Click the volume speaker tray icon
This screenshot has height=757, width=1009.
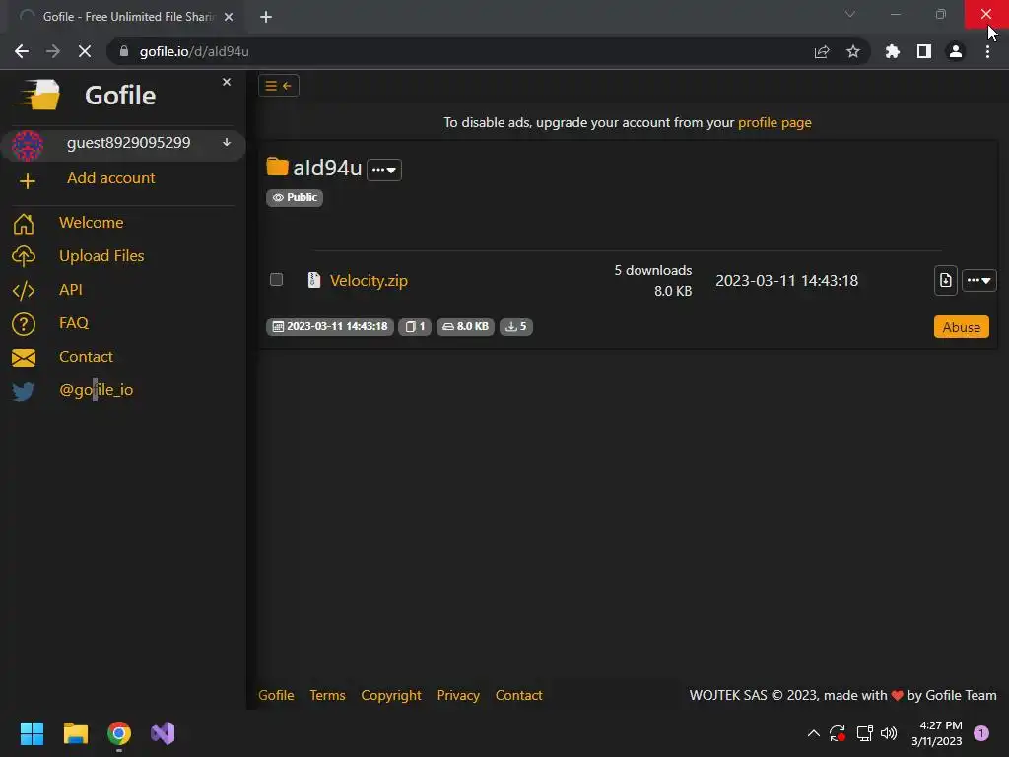(x=889, y=733)
